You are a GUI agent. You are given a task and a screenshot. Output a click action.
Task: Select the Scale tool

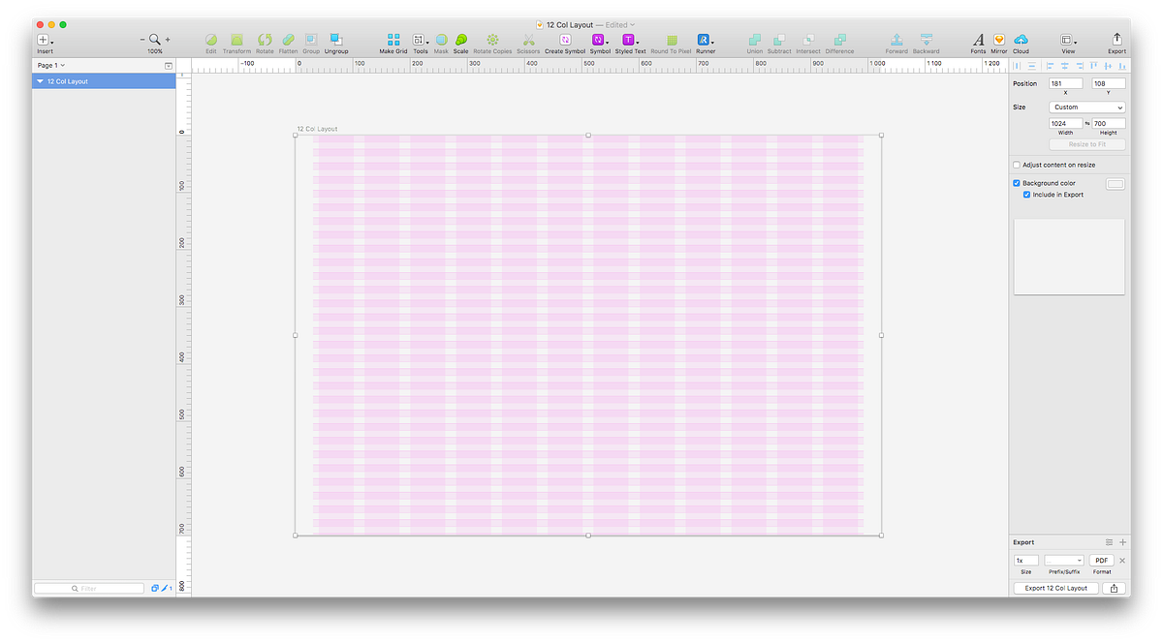(460, 40)
